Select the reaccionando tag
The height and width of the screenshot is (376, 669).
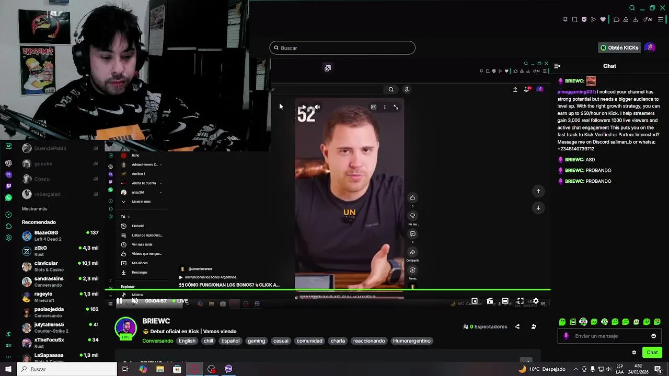pos(369,341)
